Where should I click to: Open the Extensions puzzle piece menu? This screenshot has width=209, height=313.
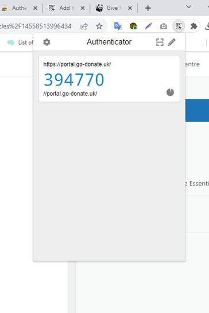(193, 26)
